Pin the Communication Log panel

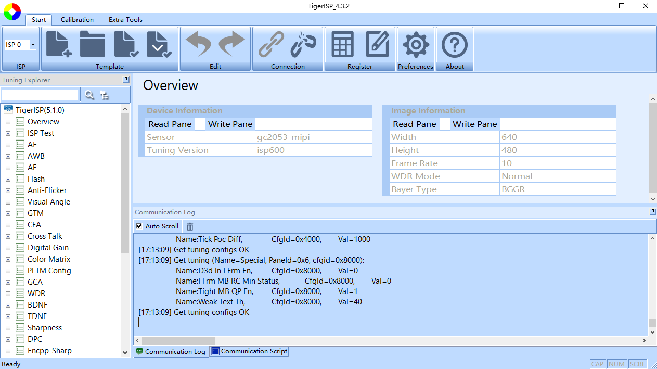[653, 212]
